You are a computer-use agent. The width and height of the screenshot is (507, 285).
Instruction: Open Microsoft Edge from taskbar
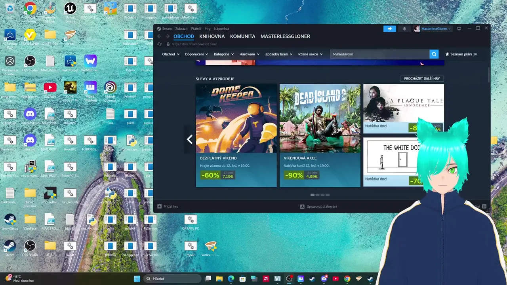point(231,279)
